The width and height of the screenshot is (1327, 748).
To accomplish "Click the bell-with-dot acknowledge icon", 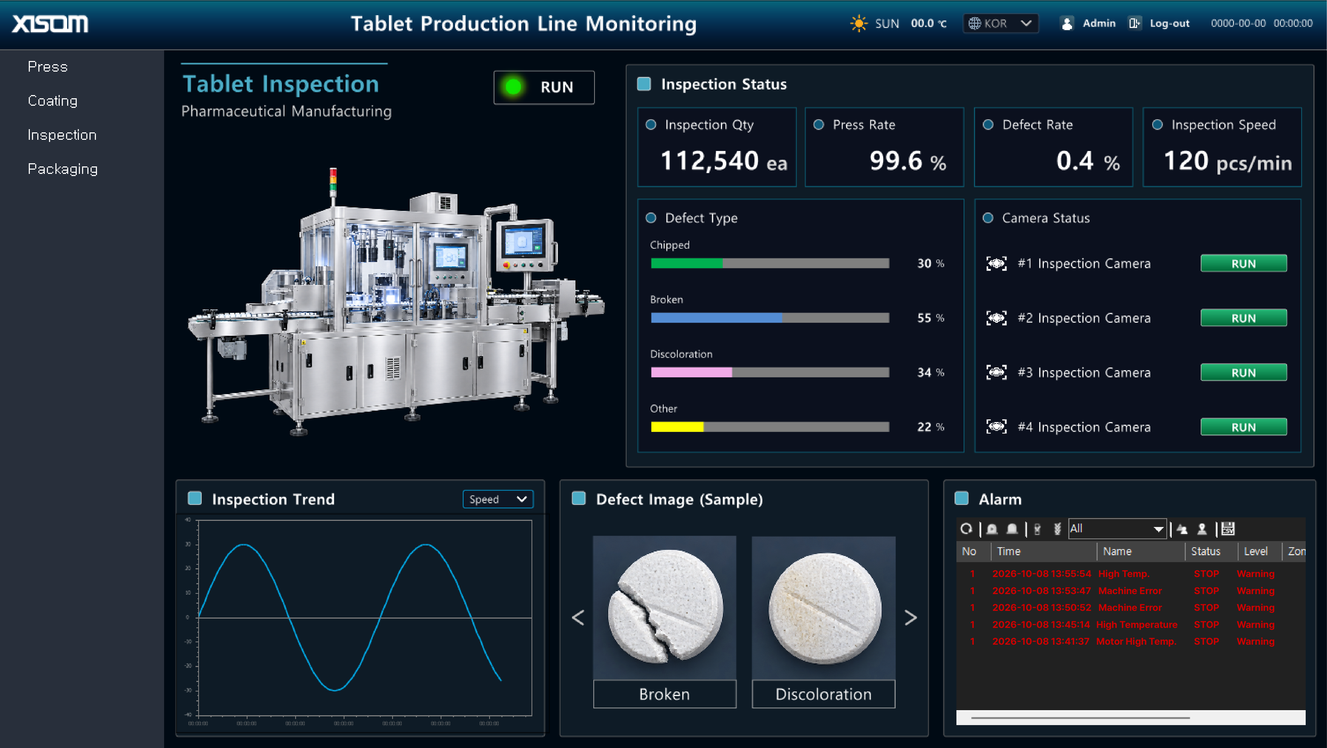I will (x=992, y=529).
